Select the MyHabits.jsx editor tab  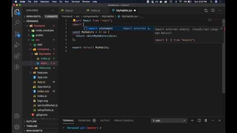(124, 10)
